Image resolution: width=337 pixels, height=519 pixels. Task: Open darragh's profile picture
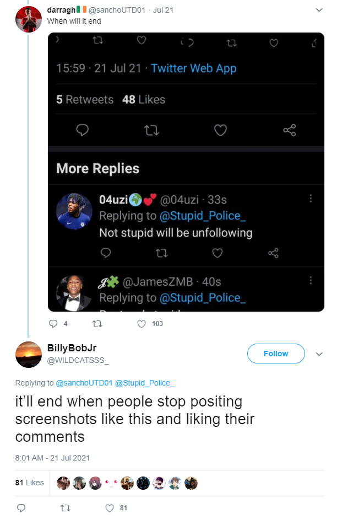29,19
